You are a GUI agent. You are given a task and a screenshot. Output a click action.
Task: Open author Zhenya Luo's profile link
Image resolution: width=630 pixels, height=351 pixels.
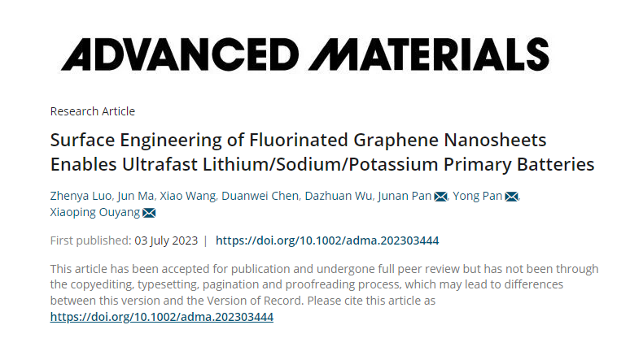pos(81,196)
